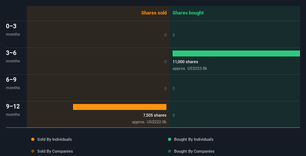306x156 pixels.
Task: Click the 3–6 months row label
Action: pos(13,56)
